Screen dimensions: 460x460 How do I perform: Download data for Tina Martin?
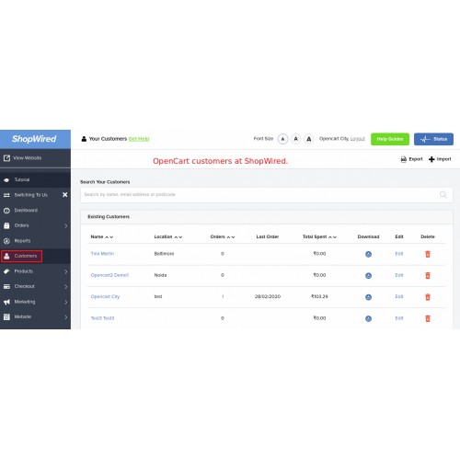tap(368, 254)
